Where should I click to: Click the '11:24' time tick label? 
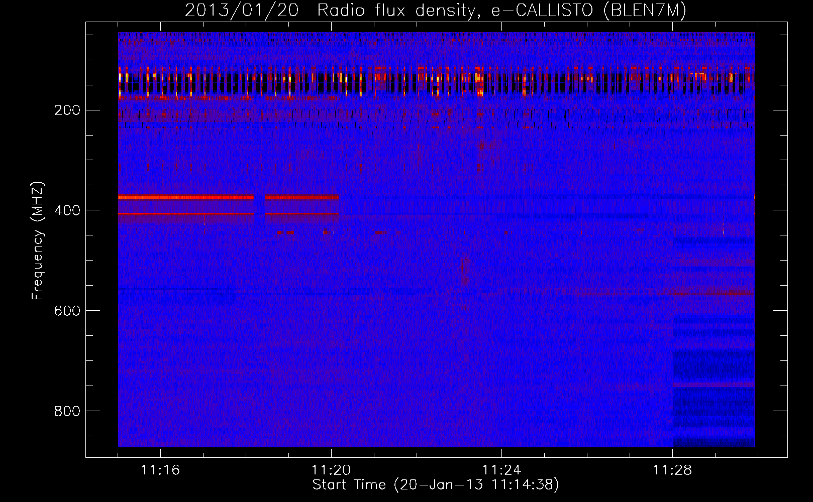[x=501, y=470]
